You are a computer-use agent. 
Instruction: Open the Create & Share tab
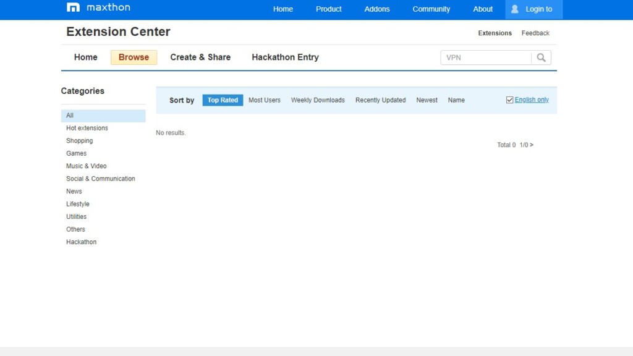[x=200, y=57]
